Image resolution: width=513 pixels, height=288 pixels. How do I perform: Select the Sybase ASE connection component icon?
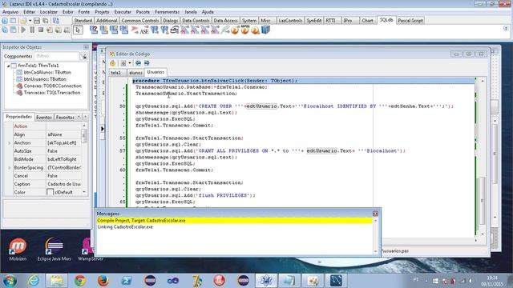tap(144, 30)
